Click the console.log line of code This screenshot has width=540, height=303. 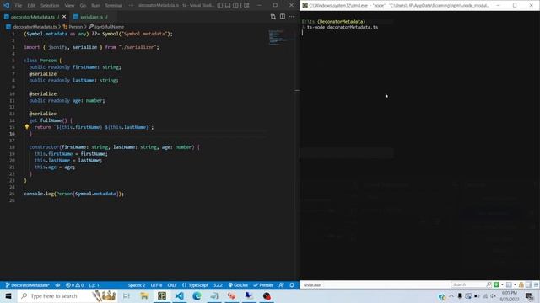[73, 194]
